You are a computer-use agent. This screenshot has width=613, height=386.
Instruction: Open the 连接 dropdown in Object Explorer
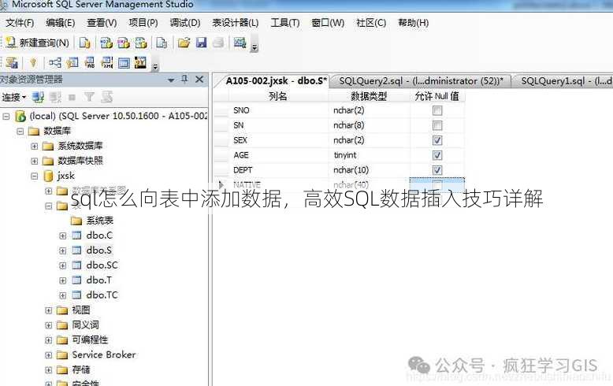(13, 97)
